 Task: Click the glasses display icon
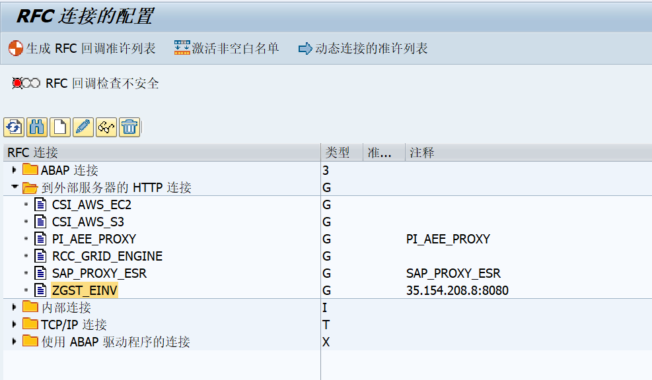point(106,127)
